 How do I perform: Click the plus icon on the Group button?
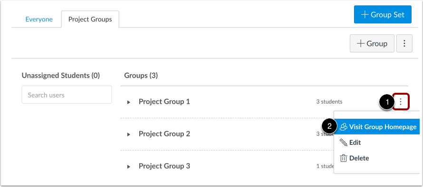tap(361, 44)
